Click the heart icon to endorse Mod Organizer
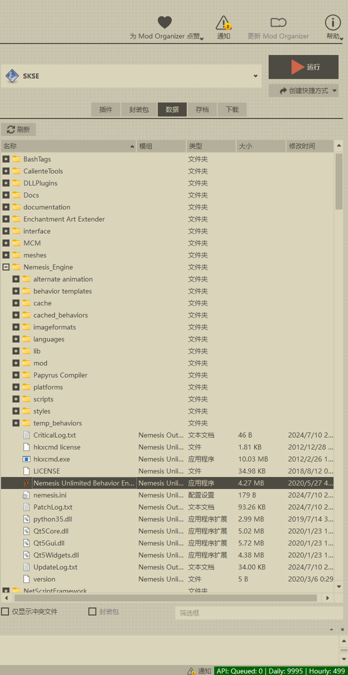 click(165, 22)
